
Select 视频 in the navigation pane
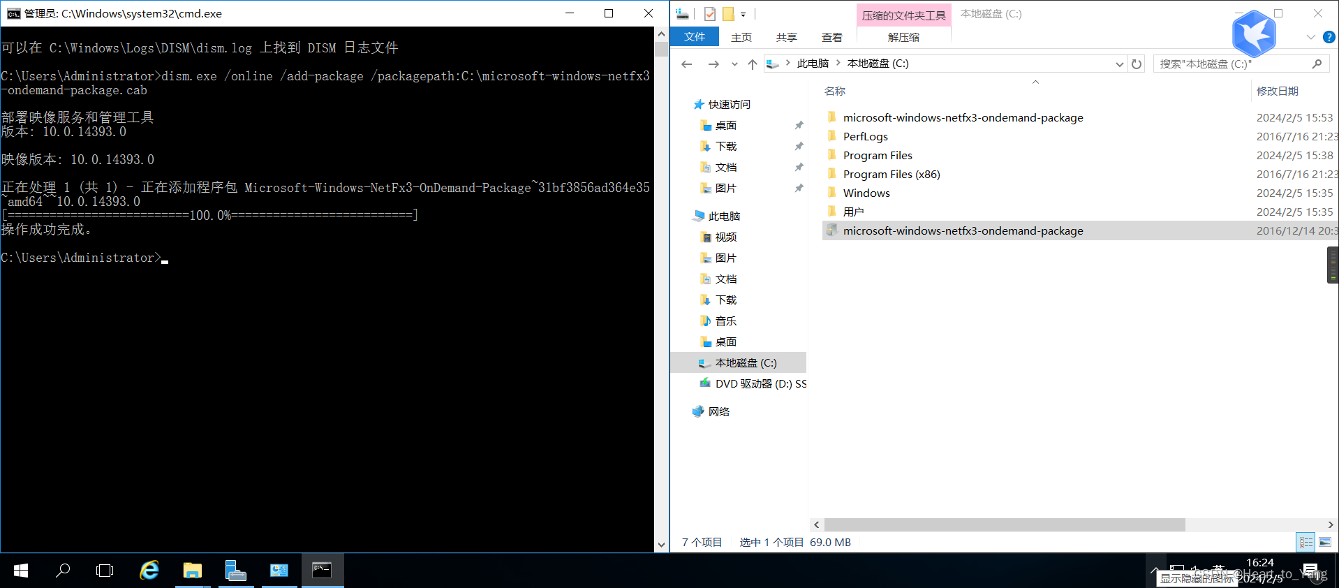726,237
